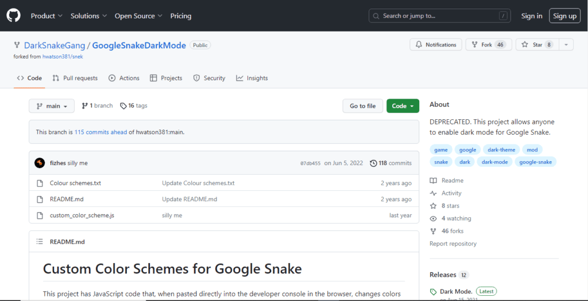Click the mod topic tag
The width and height of the screenshot is (588, 301).
coord(532,150)
